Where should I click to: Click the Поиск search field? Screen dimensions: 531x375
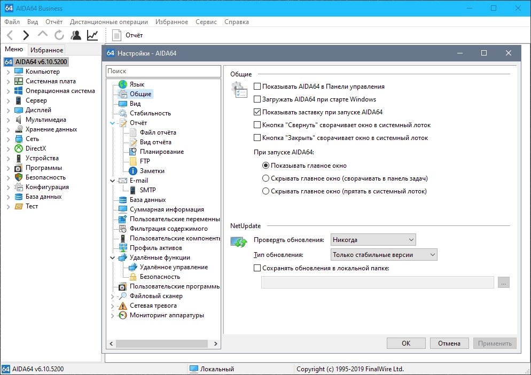[163, 71]
